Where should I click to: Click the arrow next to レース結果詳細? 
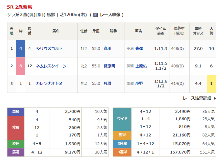pyautogui.click(x=215, y=98)
